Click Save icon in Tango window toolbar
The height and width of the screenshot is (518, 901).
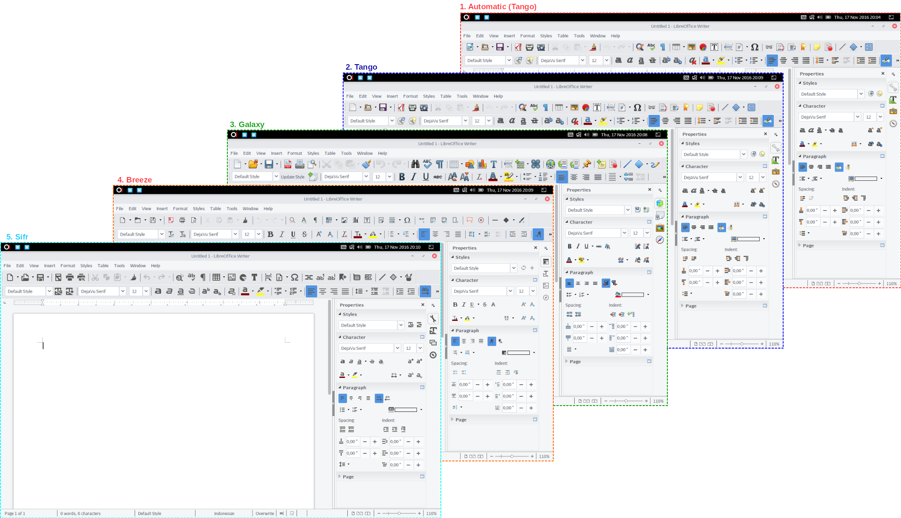(383, 107)
